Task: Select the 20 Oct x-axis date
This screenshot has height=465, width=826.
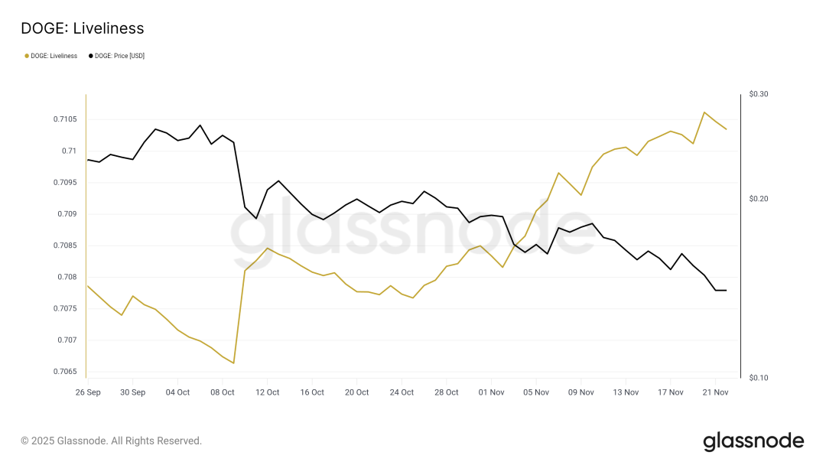Action: point(356,392)
